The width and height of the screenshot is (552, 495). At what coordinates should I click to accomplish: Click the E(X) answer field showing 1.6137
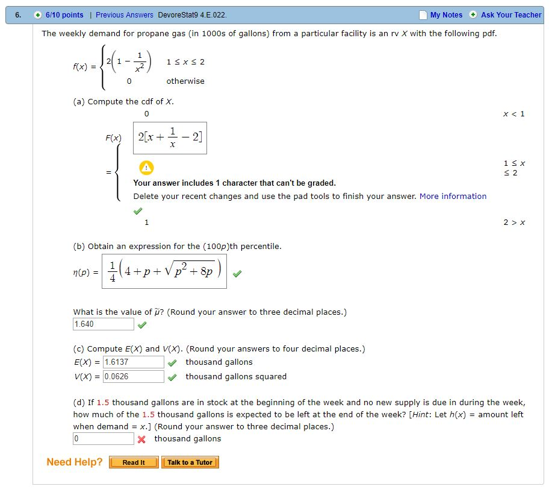pyautogui.click(x=134, y=362)
